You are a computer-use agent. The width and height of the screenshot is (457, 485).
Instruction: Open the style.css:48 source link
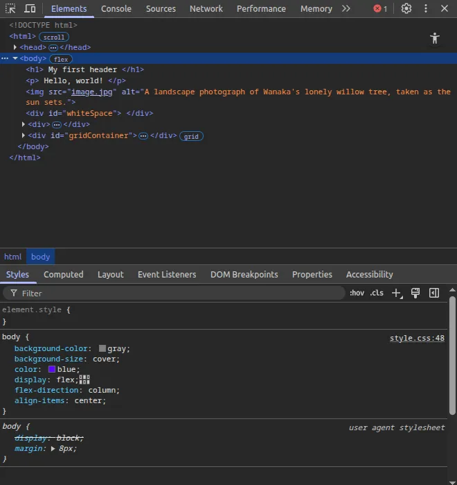(417, 338)
